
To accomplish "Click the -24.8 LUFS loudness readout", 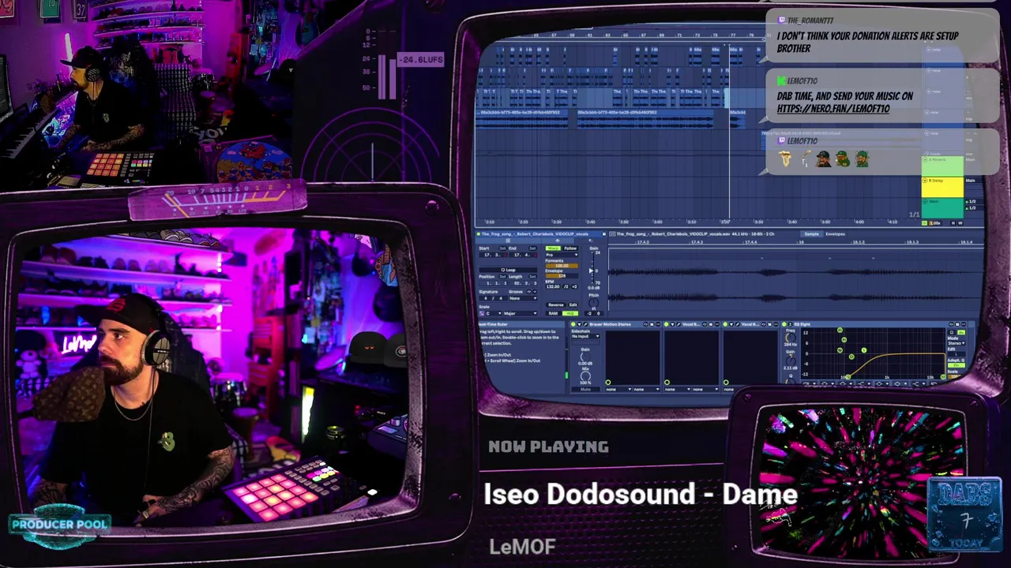I will click(x=421, y=60).
